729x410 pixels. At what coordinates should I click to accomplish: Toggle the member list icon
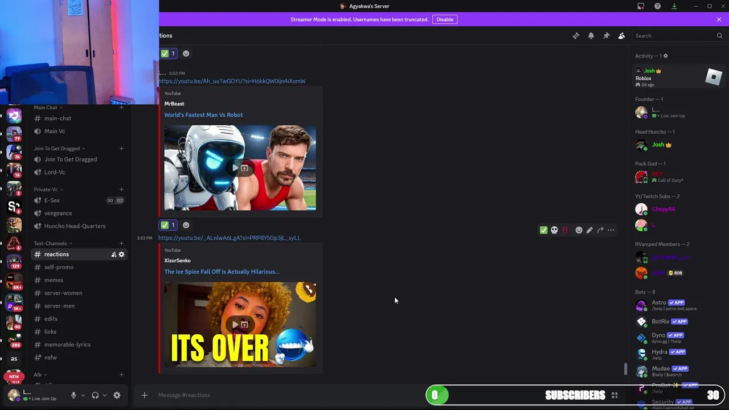click(621, 35)
